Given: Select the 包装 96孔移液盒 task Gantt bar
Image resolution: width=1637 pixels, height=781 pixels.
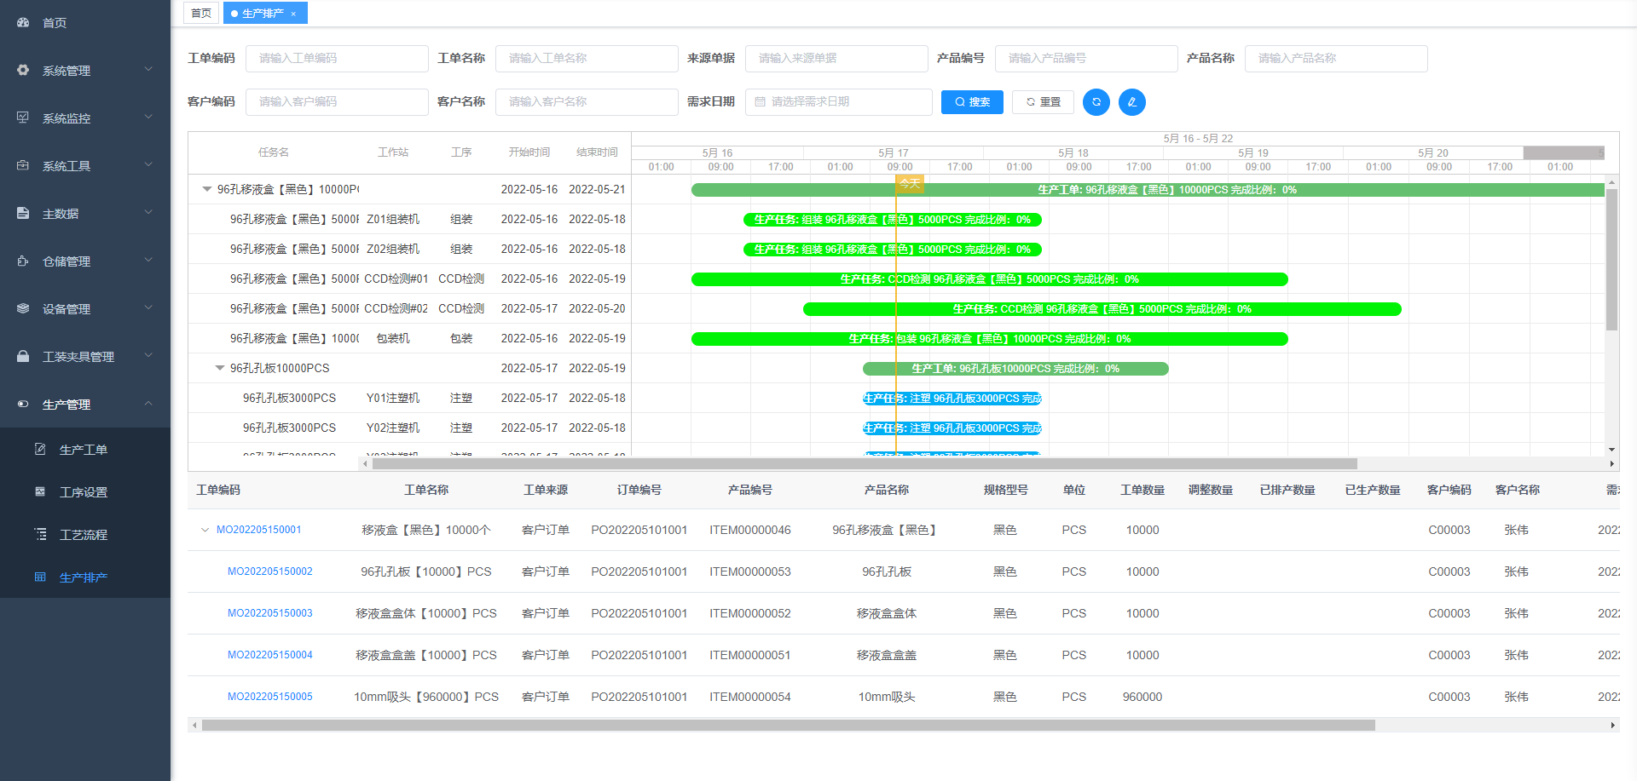Looking at the screenshot, I should click(x=990, y=339).
